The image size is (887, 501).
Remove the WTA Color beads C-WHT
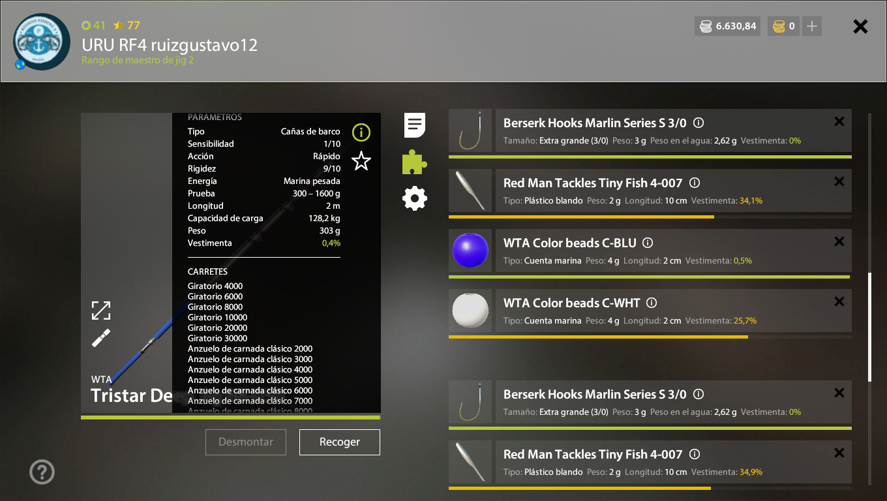pyautogui.click(x=839, y=301)
